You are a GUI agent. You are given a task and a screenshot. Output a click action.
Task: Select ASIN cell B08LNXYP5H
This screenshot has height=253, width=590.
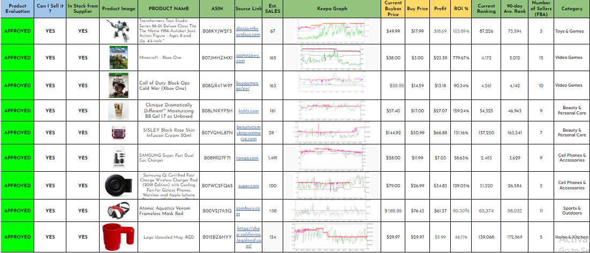click(217, 111)
